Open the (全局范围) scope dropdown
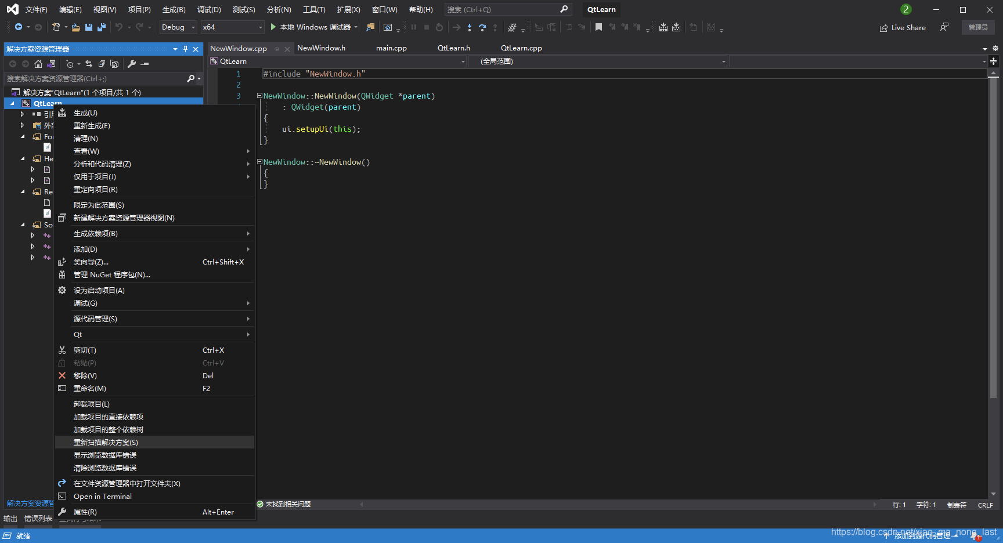The height and width of the screenshot is (543, 1003). (x=598, y=61)
